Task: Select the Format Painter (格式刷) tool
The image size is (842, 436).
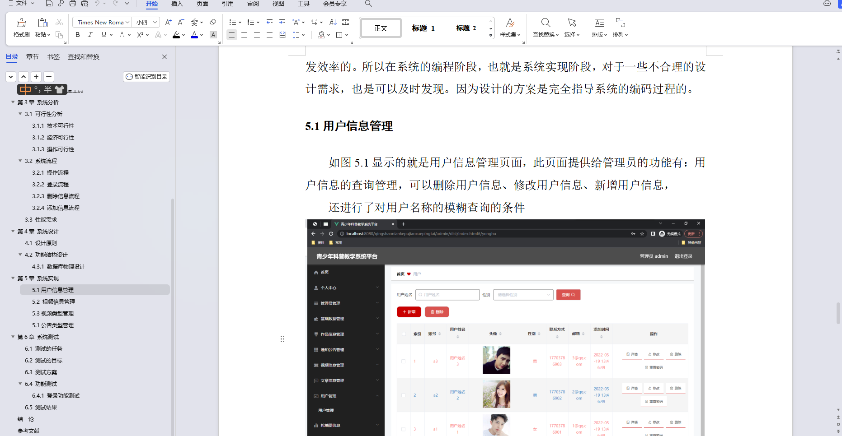Action: tap(21, 23)
